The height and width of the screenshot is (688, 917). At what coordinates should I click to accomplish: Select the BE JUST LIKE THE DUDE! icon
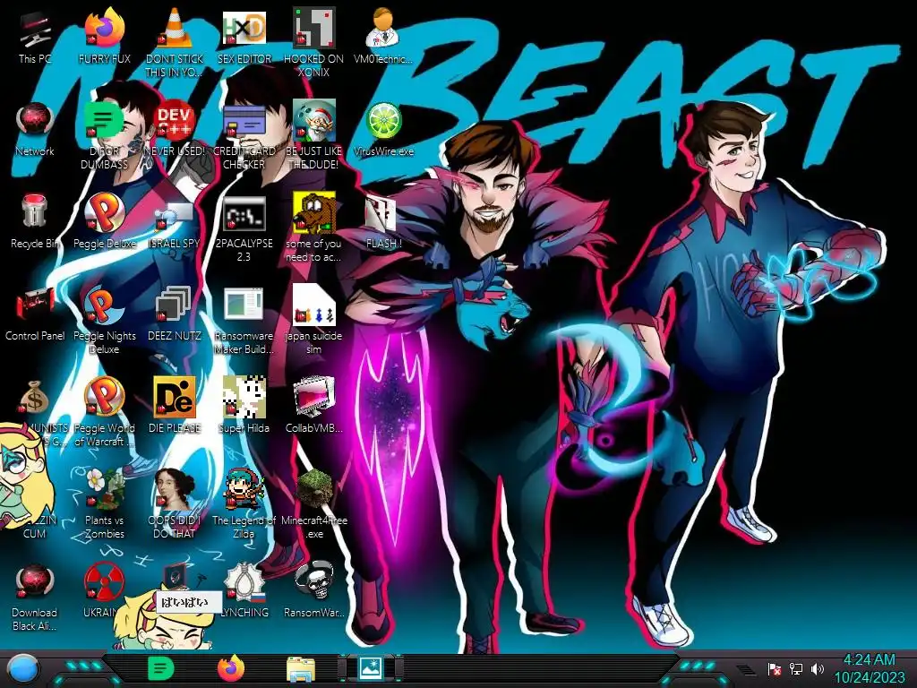[314, 136]
